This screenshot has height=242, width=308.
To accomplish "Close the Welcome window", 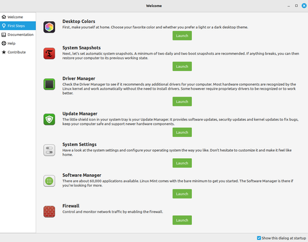I will [x=304, y=6].
